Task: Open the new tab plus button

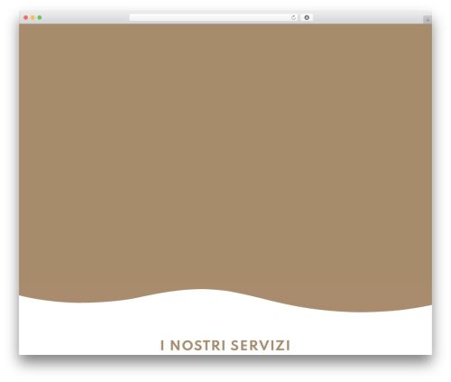Action: tap(428, 20)
